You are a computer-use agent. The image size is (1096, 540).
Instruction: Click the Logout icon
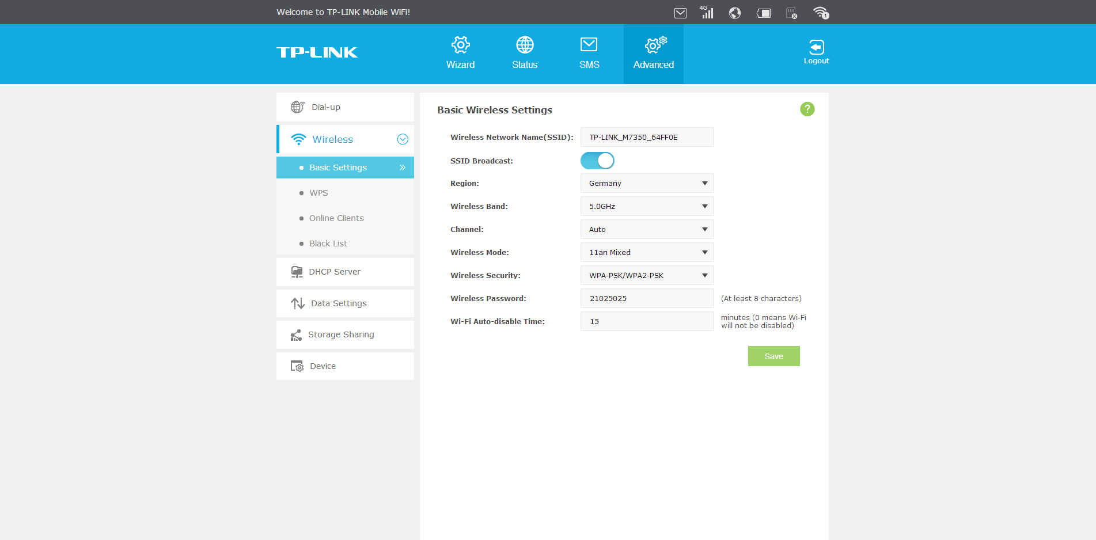(816, 52)
